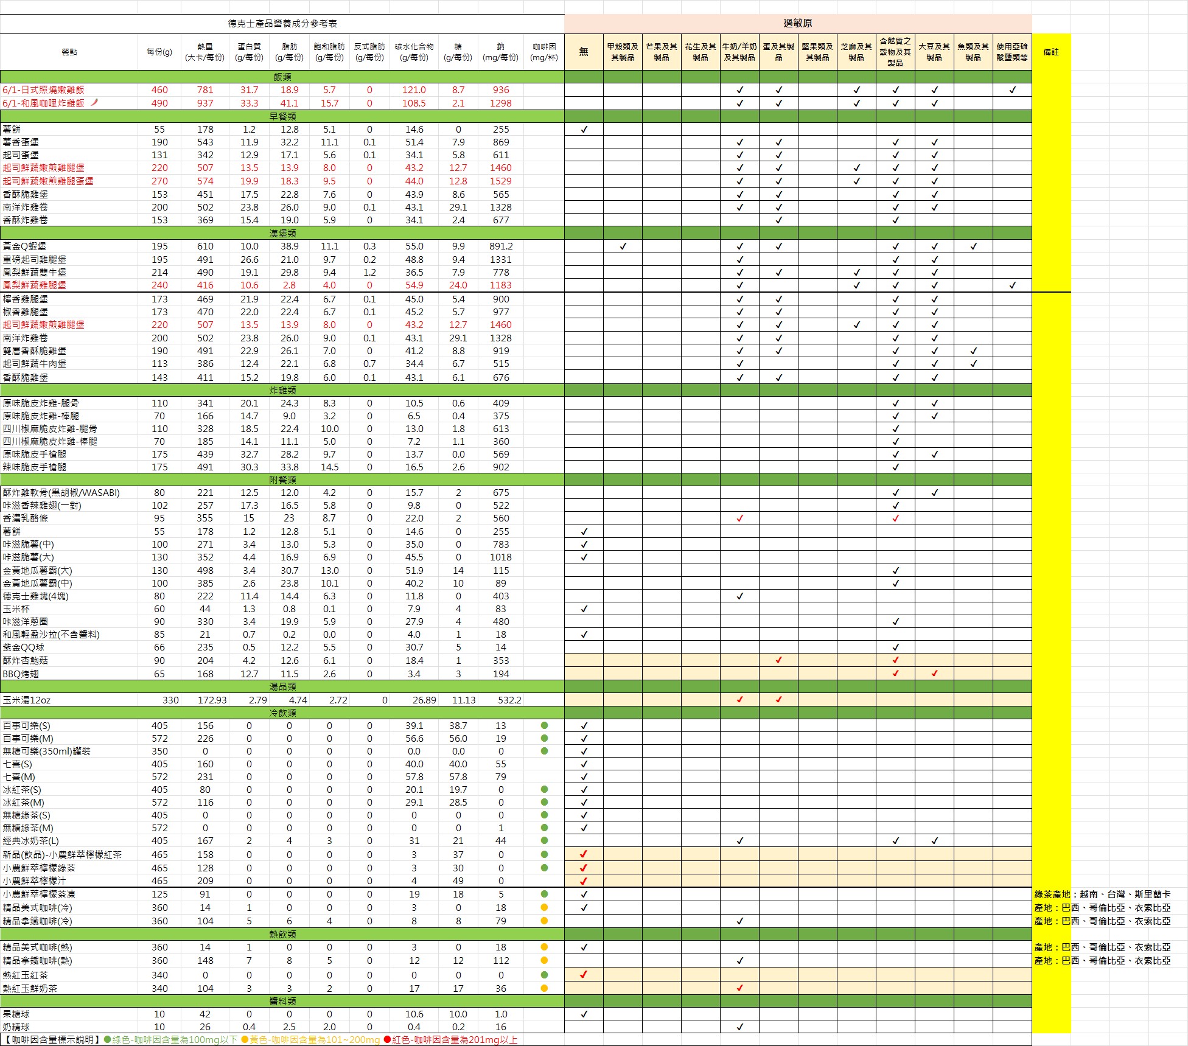Click the 玉米湯12oz product name cell

[69, 700]
